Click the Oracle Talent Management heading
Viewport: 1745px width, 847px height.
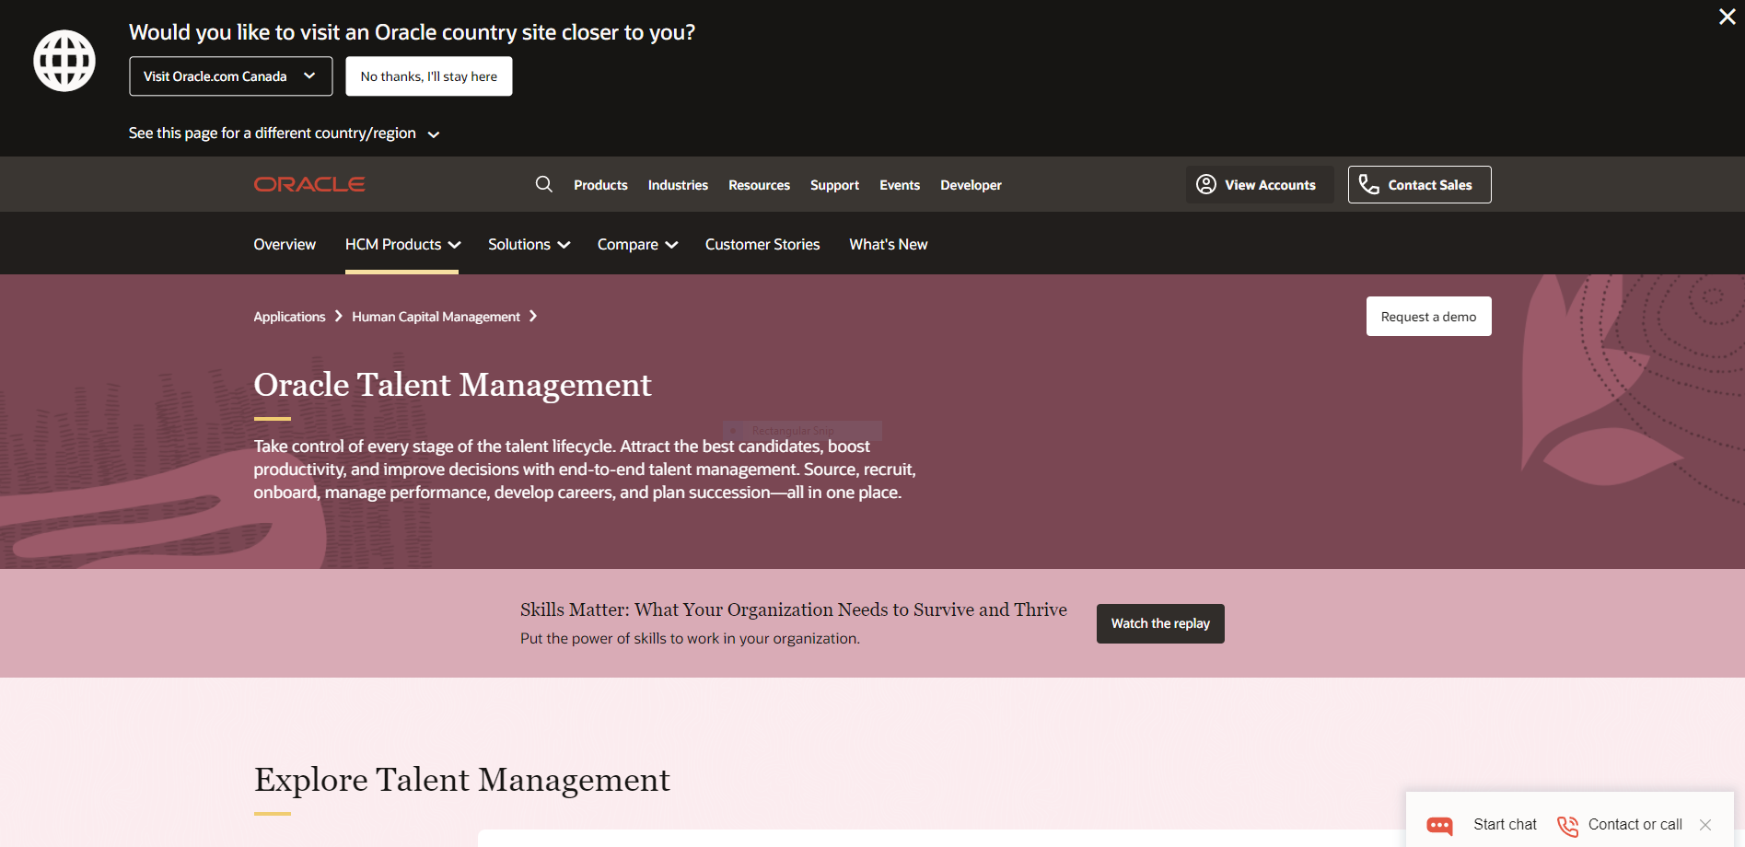452,385
